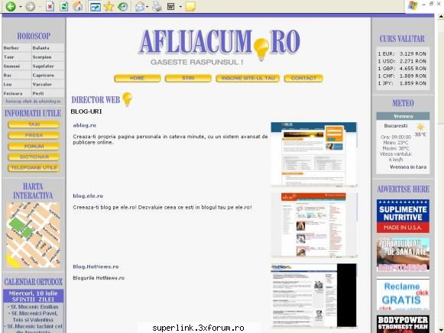Go to the browser Home page icon
The width and height of the screenshot is (444, 333).
[78, 6]
